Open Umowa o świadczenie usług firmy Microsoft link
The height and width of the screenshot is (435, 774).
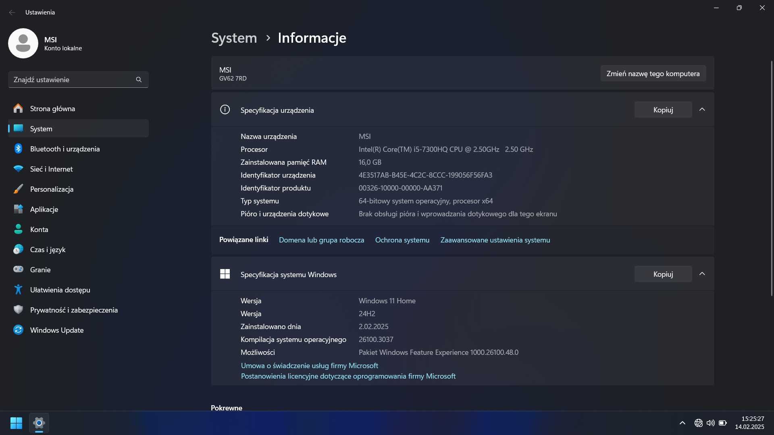(309, 365)
